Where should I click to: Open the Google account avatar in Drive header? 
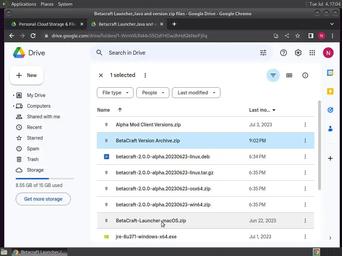[x=328, y=53]
